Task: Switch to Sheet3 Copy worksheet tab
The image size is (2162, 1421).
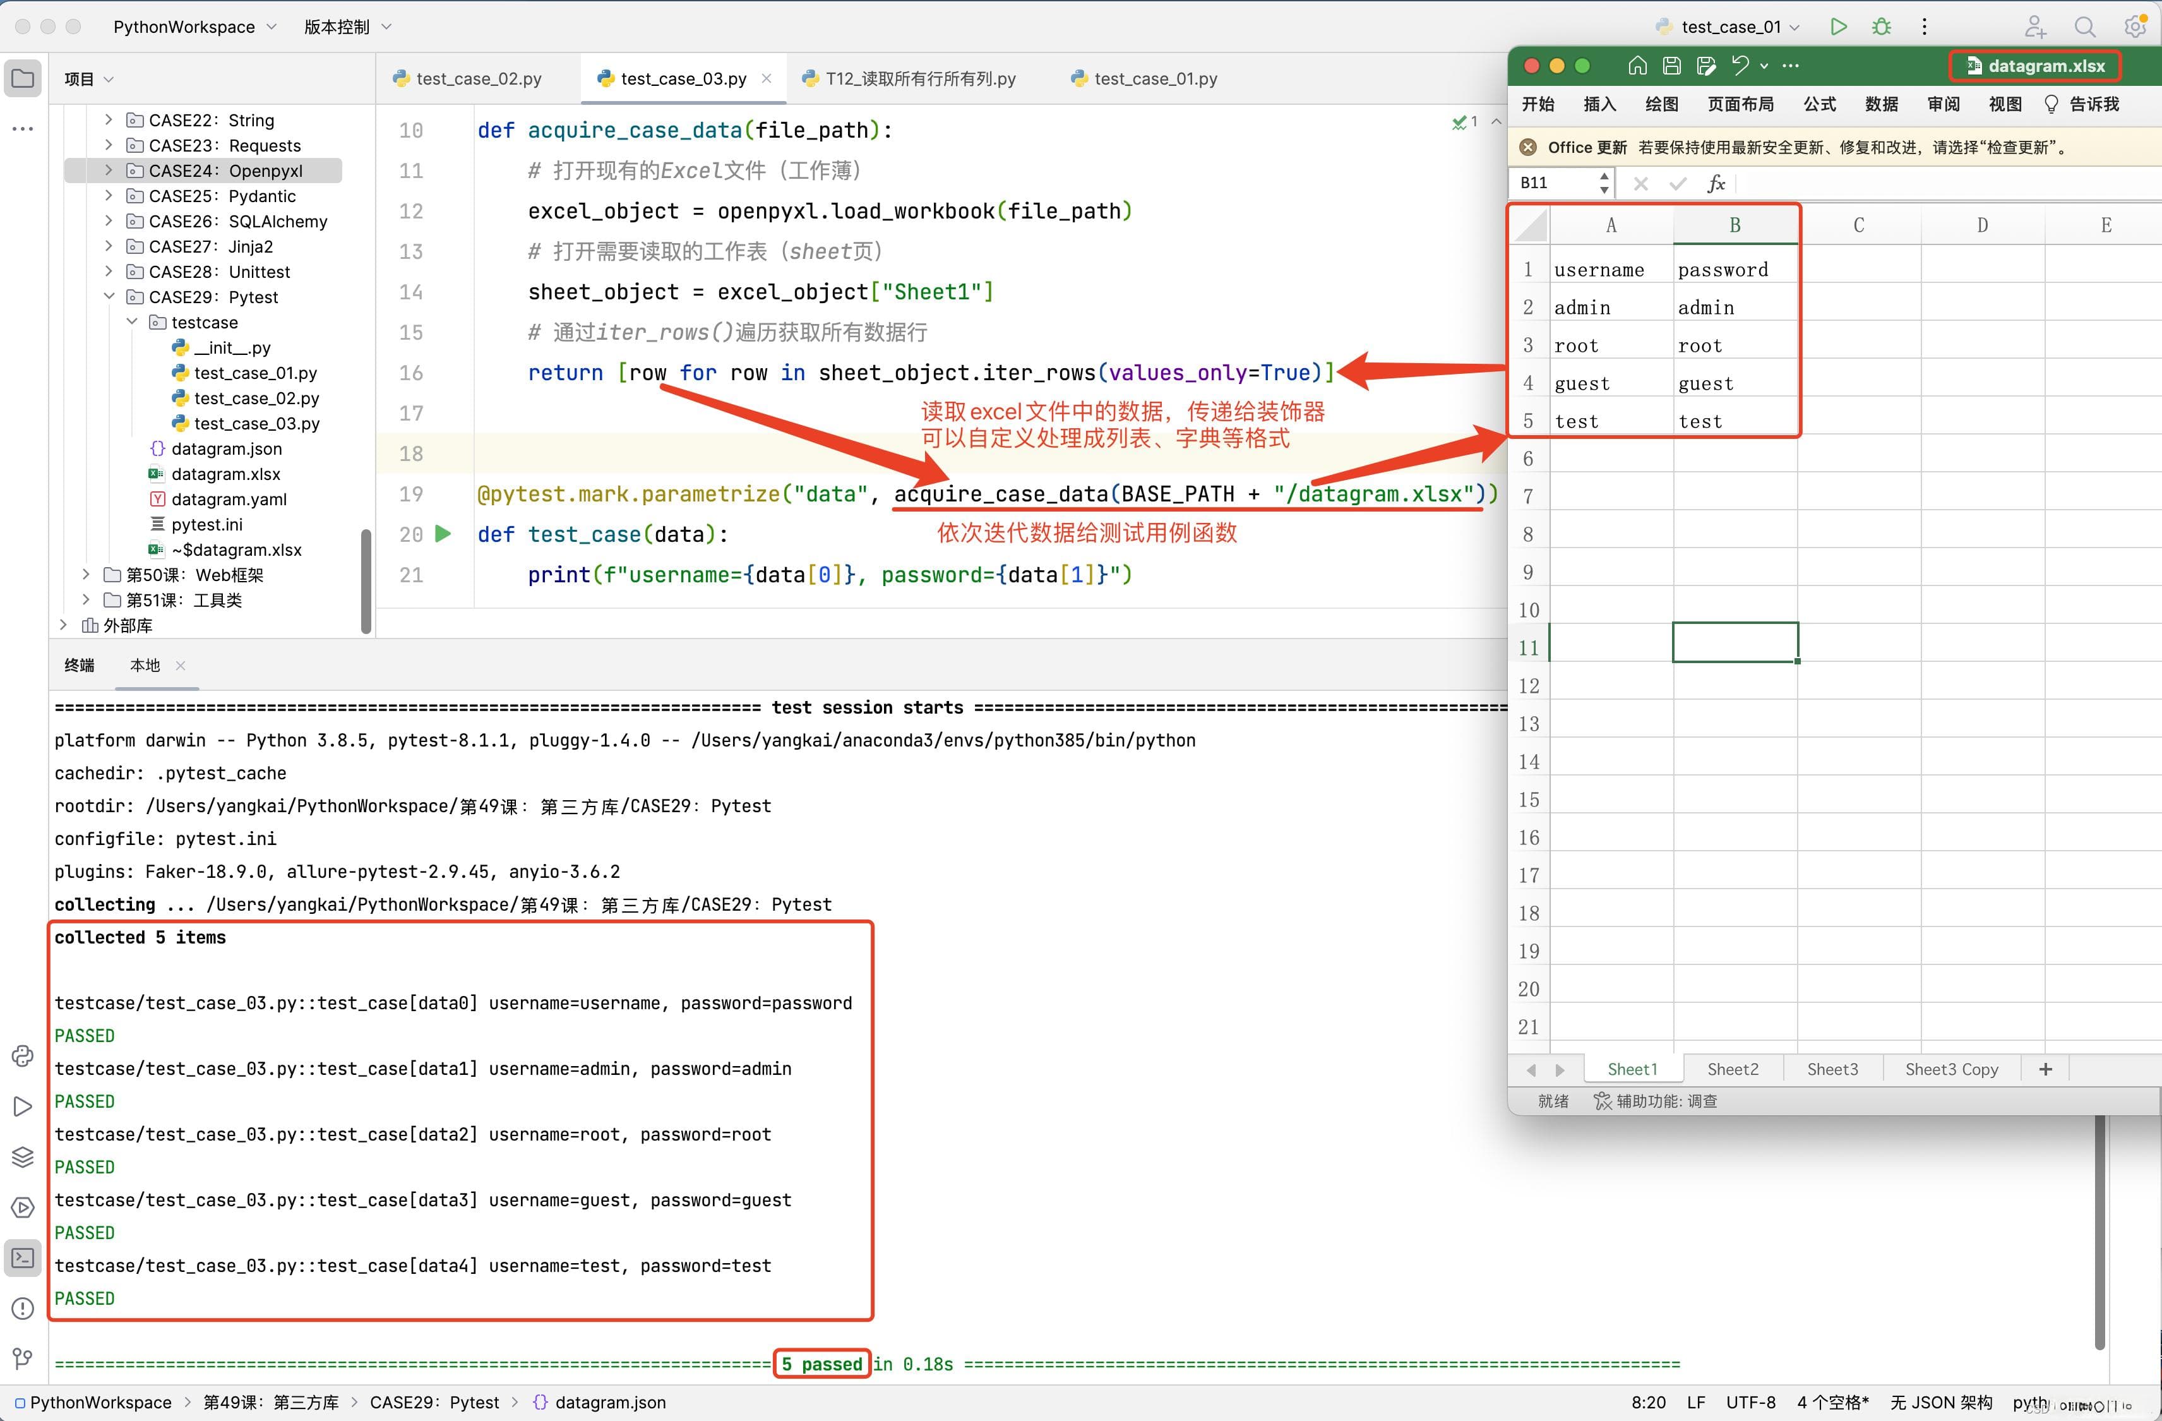Action: (x=1951, y=1069)
